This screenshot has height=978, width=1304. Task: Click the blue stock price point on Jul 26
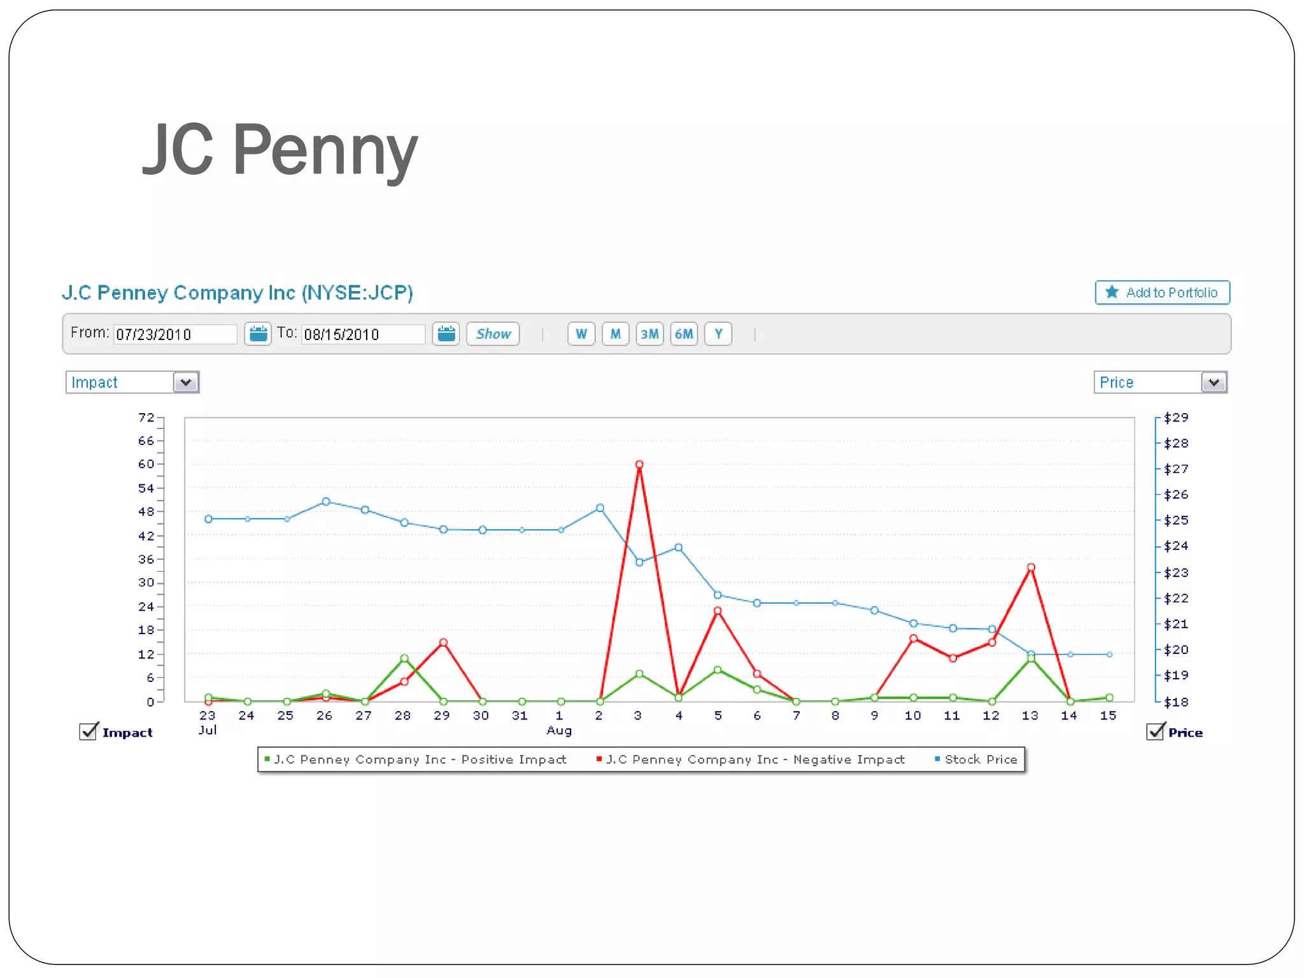(326, 502)
